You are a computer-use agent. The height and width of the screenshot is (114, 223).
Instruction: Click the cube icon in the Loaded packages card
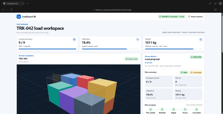click(74, 39)
